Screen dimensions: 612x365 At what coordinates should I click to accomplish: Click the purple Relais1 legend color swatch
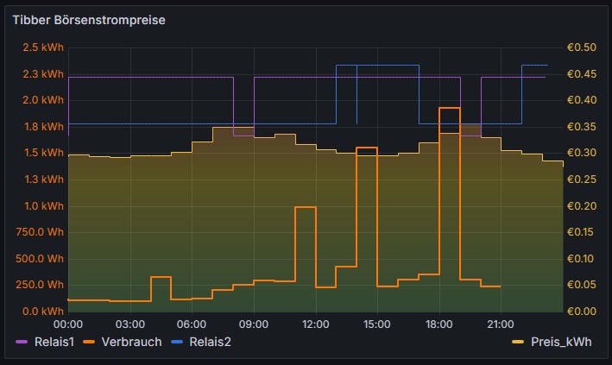(22, 343)
